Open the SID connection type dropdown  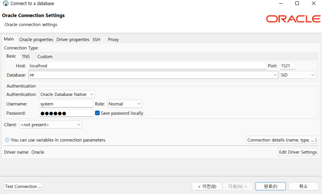tap(298, 75)
